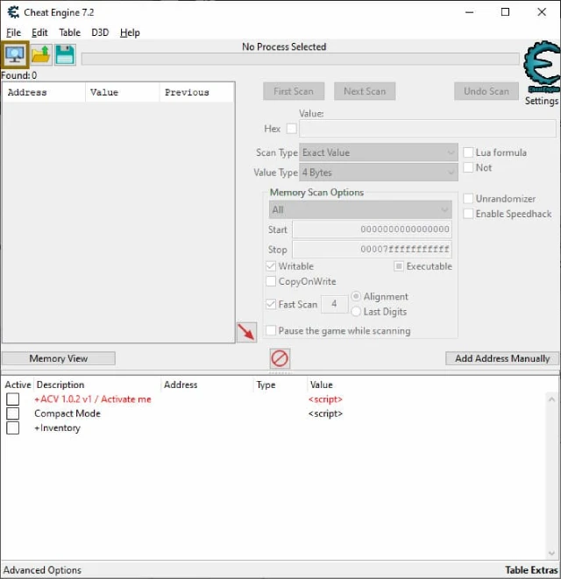Activate the Compact Mode checkbox

(12, 413)
